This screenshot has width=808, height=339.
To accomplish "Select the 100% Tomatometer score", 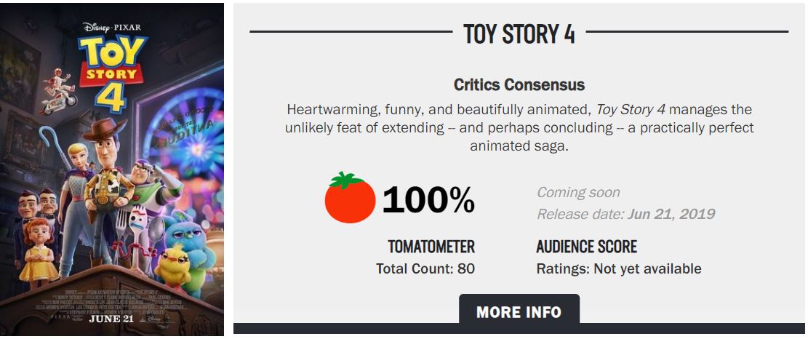I will pyautogui.click(x=428, y=199).
